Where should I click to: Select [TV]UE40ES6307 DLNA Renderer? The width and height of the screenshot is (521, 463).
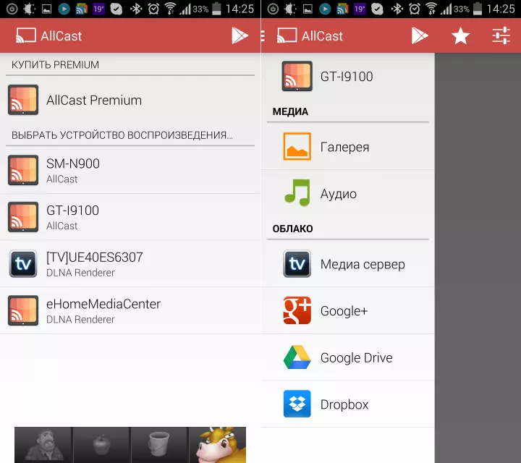(x=130, y=264)
